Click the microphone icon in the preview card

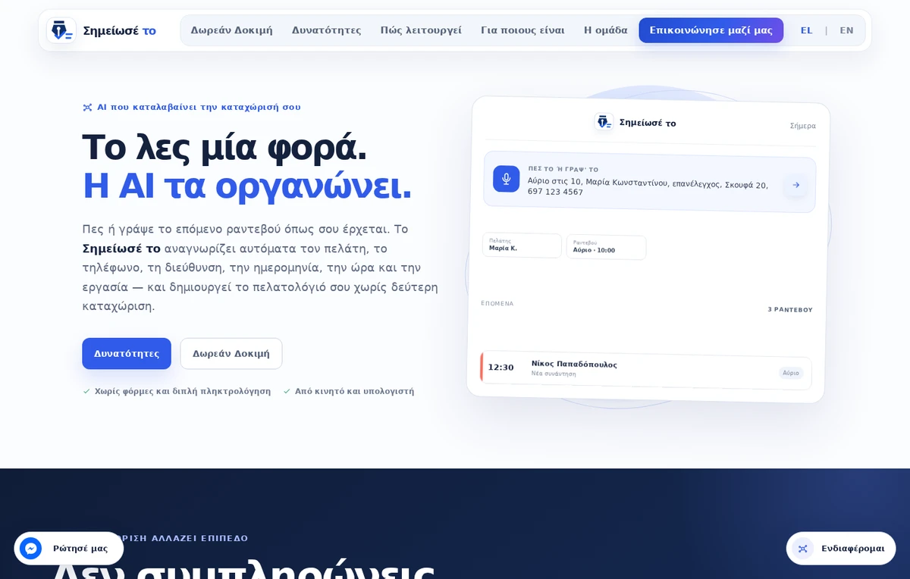506,179
